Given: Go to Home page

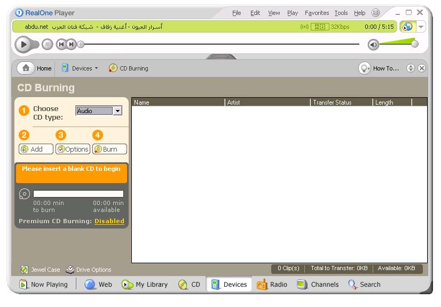Looking at the screenshot, I should [x=35, y=68].
